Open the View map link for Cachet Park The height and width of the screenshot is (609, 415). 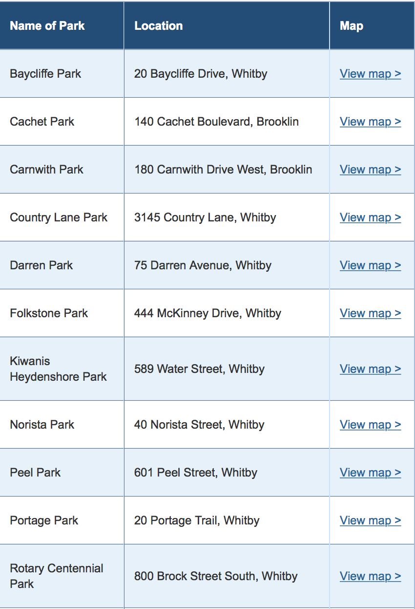(x=370, y=122)
